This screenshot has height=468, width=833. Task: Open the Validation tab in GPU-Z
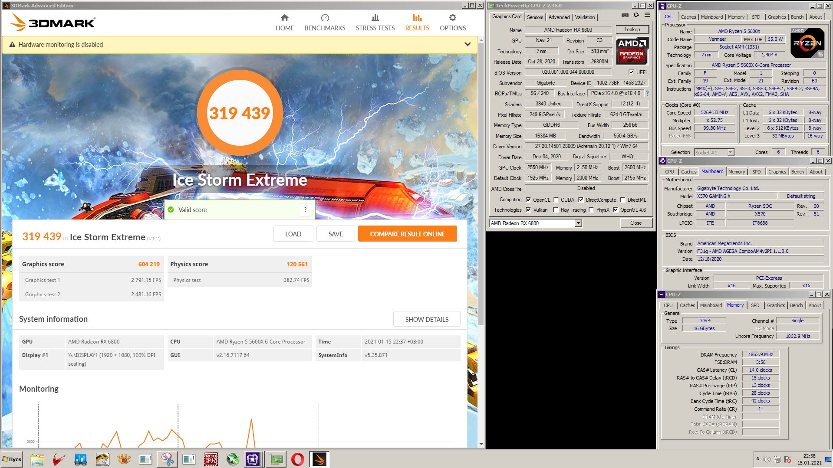pos(585,17)
